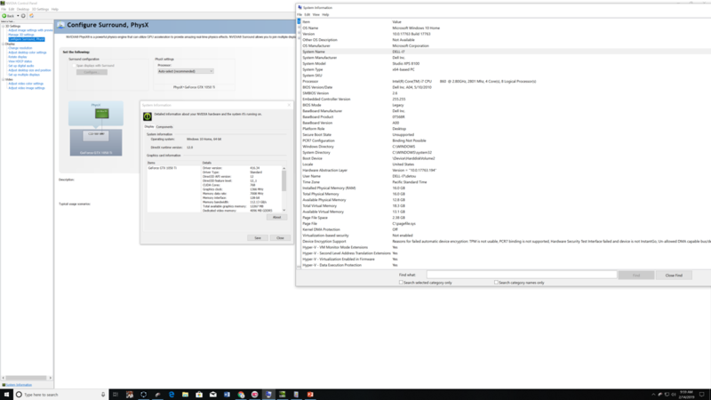The image size is (711, 400).
Task: Open Adjust desktop color settings task
Action: [x=28, y=52]
